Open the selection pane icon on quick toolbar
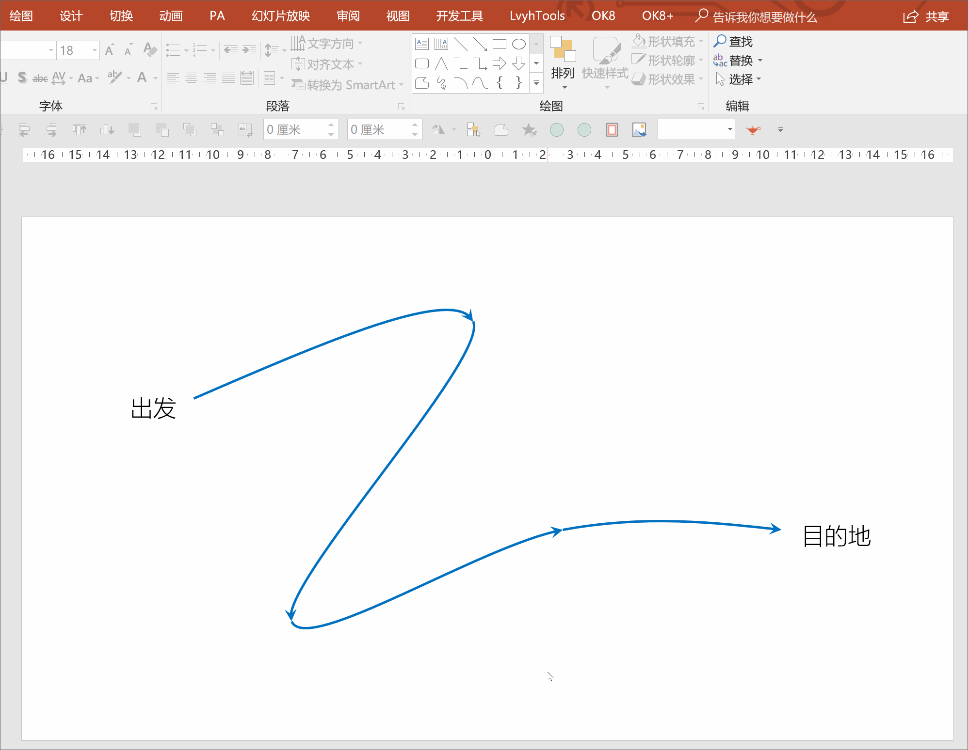Screen dimensions: 968x750 473,130
